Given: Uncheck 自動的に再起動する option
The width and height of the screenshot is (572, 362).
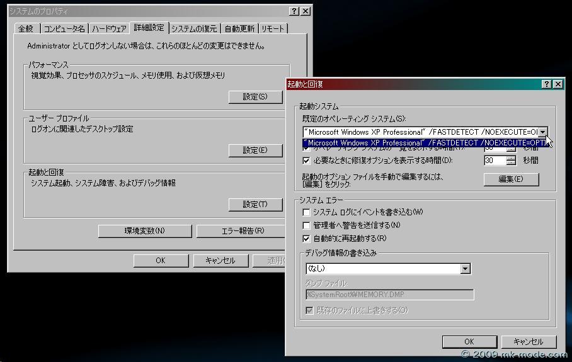Looking at the screenshot, I should click(306, 239).
